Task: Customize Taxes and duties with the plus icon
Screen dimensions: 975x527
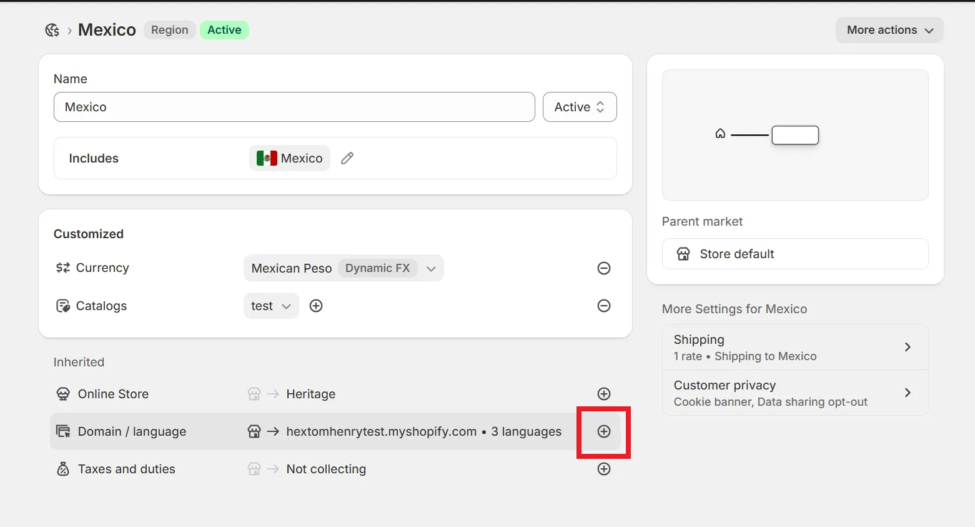Action: click(x=604, y=469)
